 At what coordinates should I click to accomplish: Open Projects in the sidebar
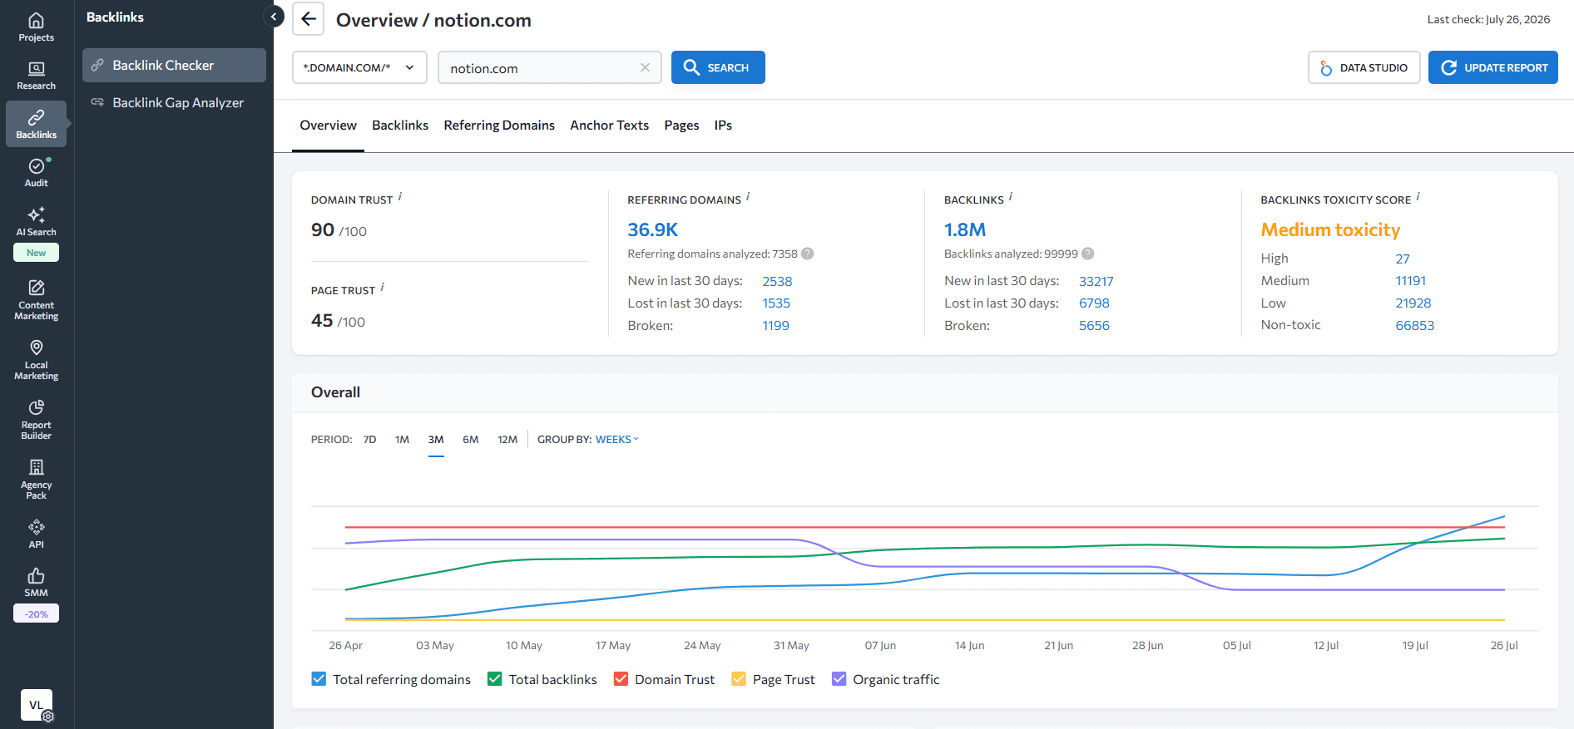click(x=37, y=27)
